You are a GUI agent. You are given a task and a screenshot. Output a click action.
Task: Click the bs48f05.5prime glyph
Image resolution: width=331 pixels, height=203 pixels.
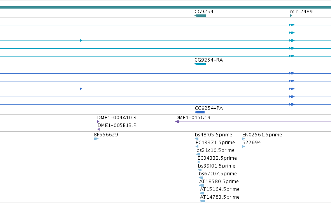tap(196, 139)
